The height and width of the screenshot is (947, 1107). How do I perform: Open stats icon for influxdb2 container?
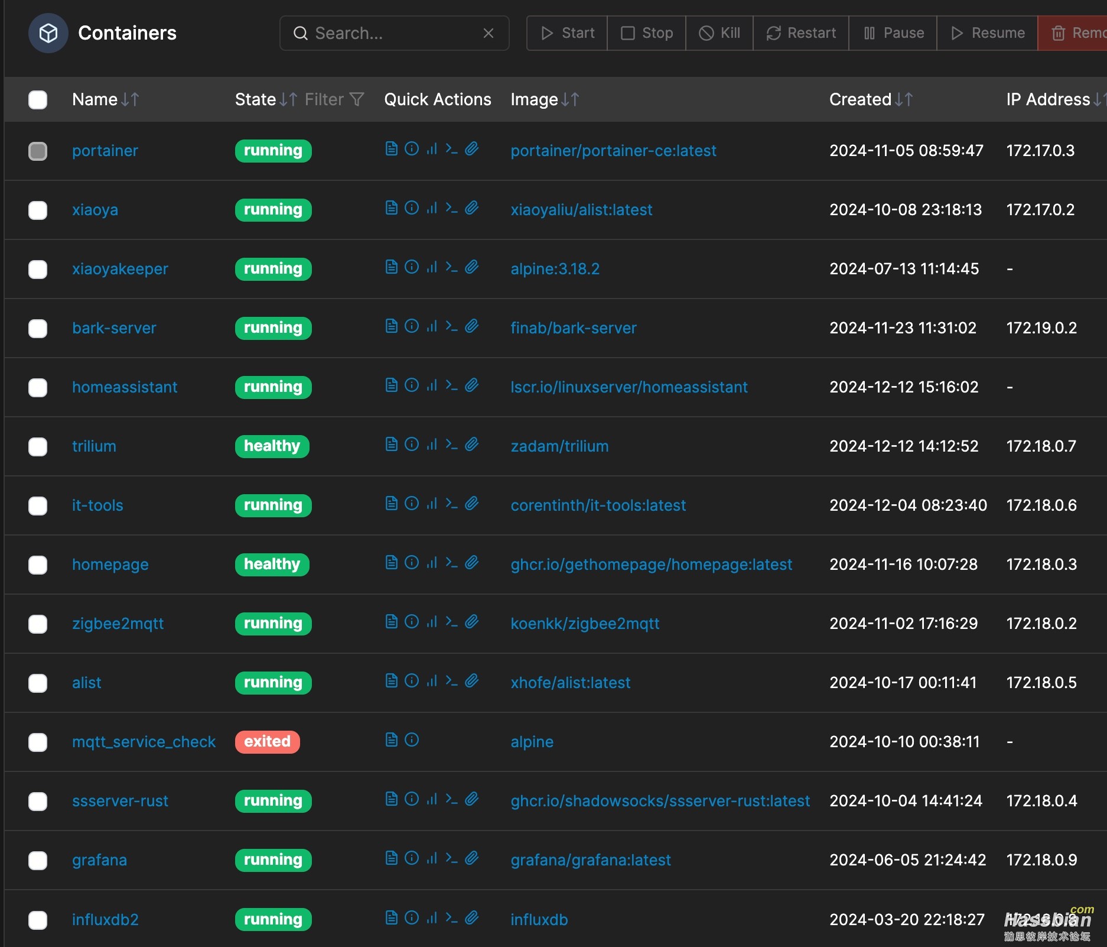click(432, 918)
